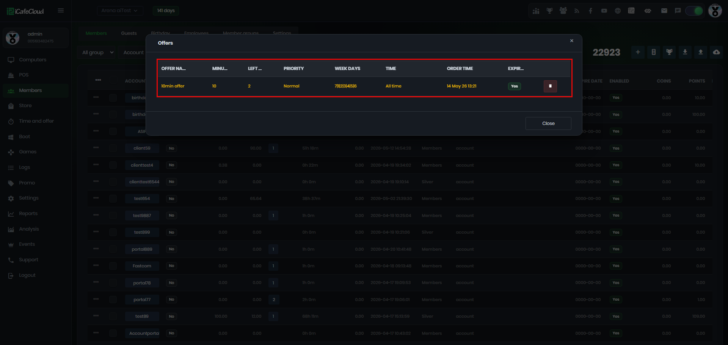Click the Yes expire badge for the 10min offer

[x=514, y=86]
